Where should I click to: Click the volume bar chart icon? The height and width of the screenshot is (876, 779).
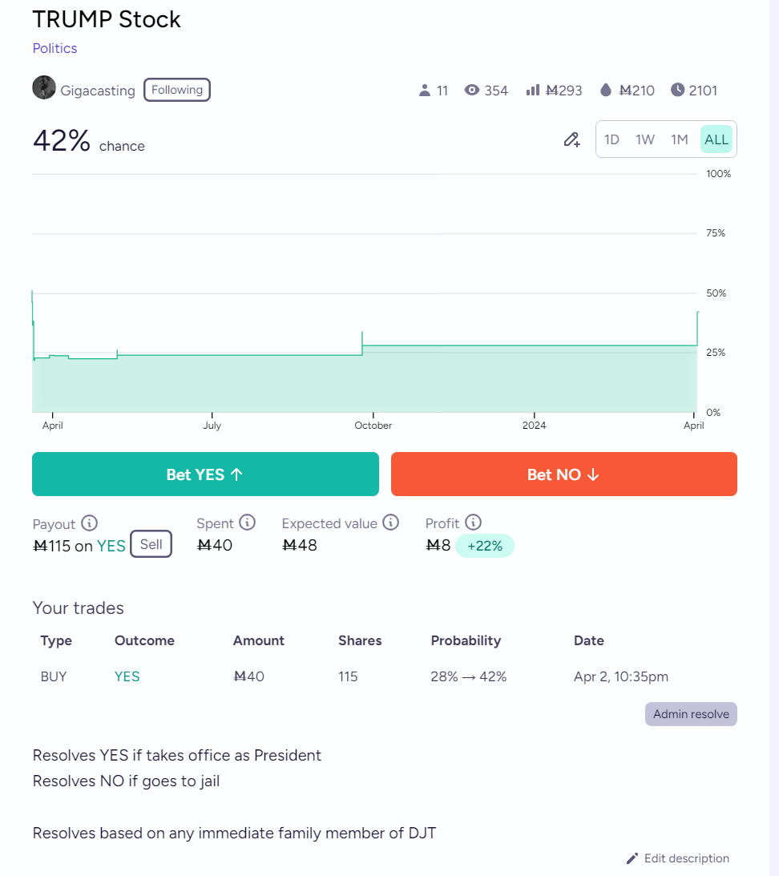533,91
